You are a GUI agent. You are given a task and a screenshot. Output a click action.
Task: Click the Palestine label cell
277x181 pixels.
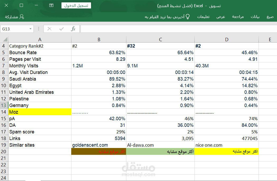[40, 99]
